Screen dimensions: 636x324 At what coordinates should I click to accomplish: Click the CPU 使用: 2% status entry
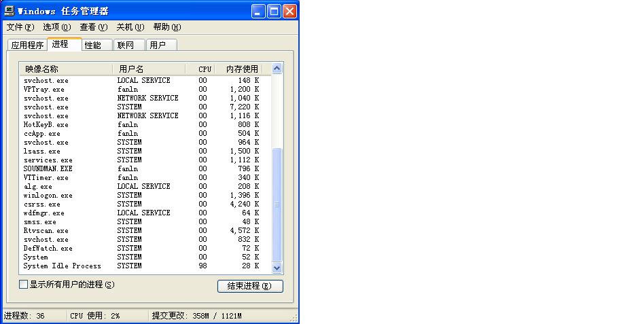click(x=95, y=316)
